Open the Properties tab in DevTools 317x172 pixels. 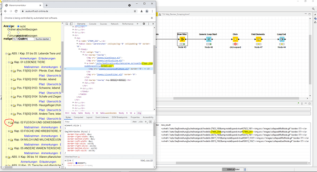pyautogui.click(x=135, y=117)
